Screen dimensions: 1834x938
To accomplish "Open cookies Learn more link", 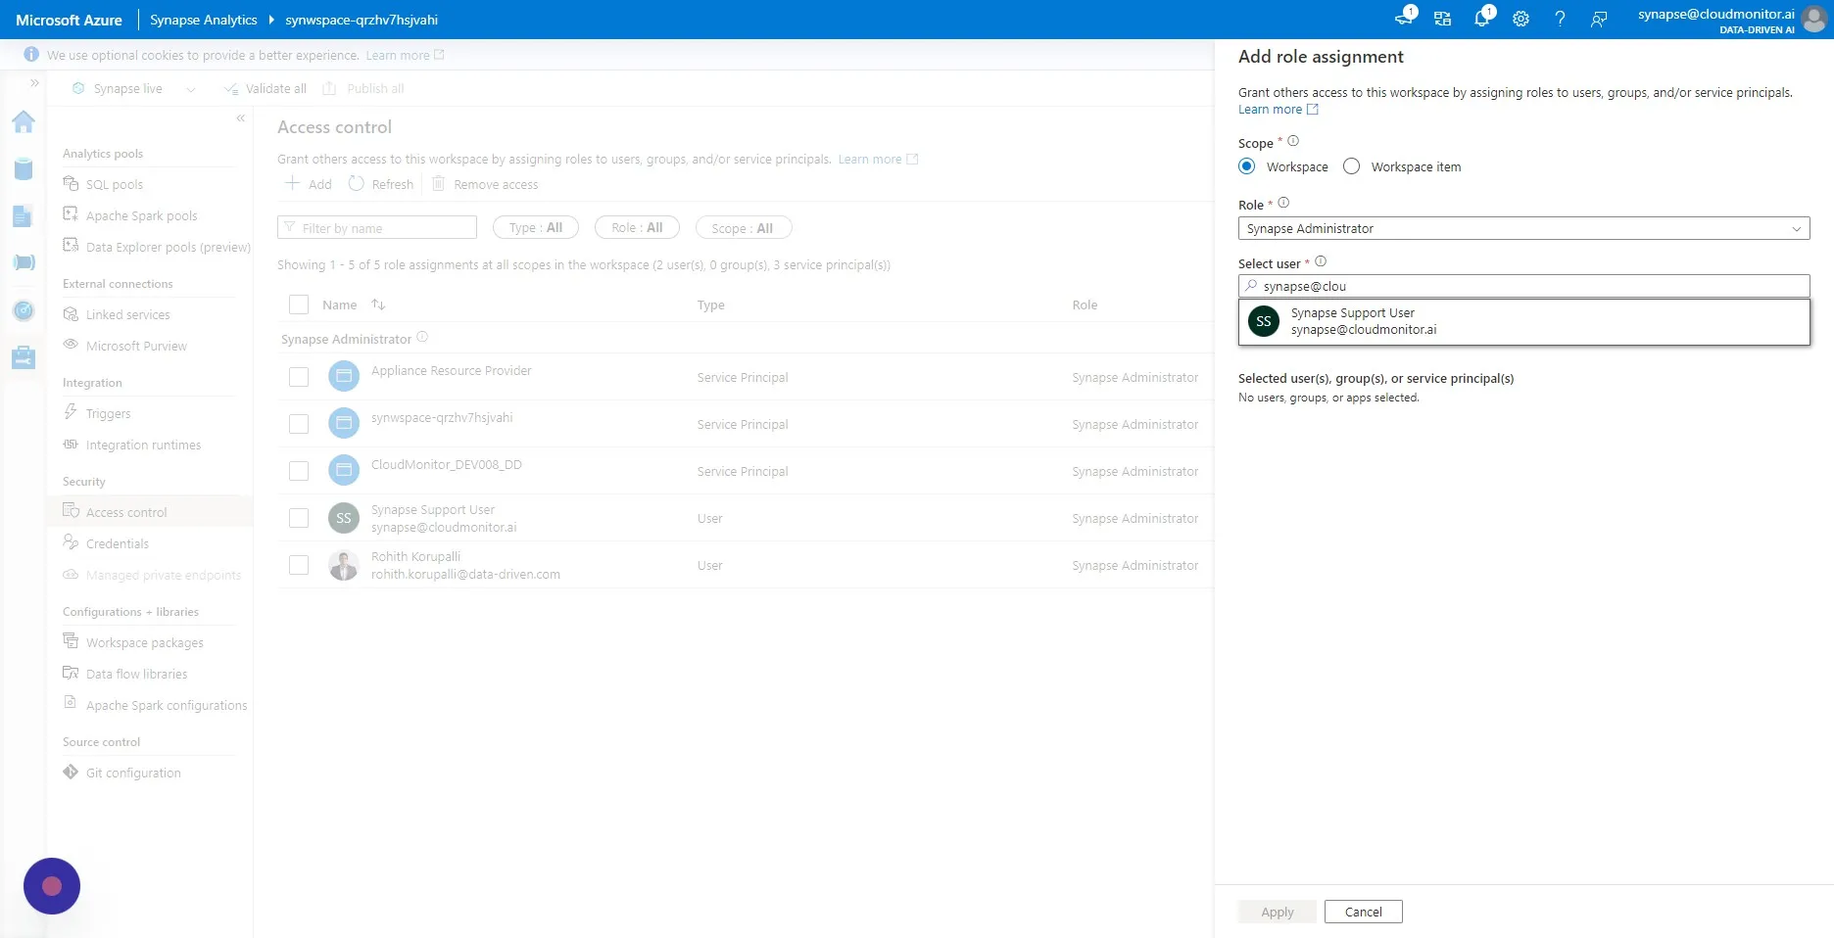I will (405, 55).
